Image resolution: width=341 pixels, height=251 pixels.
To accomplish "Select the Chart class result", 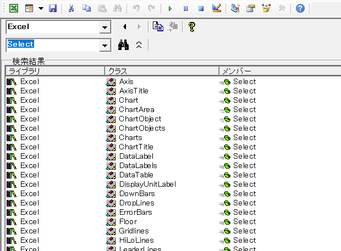I will click(129, 101).
